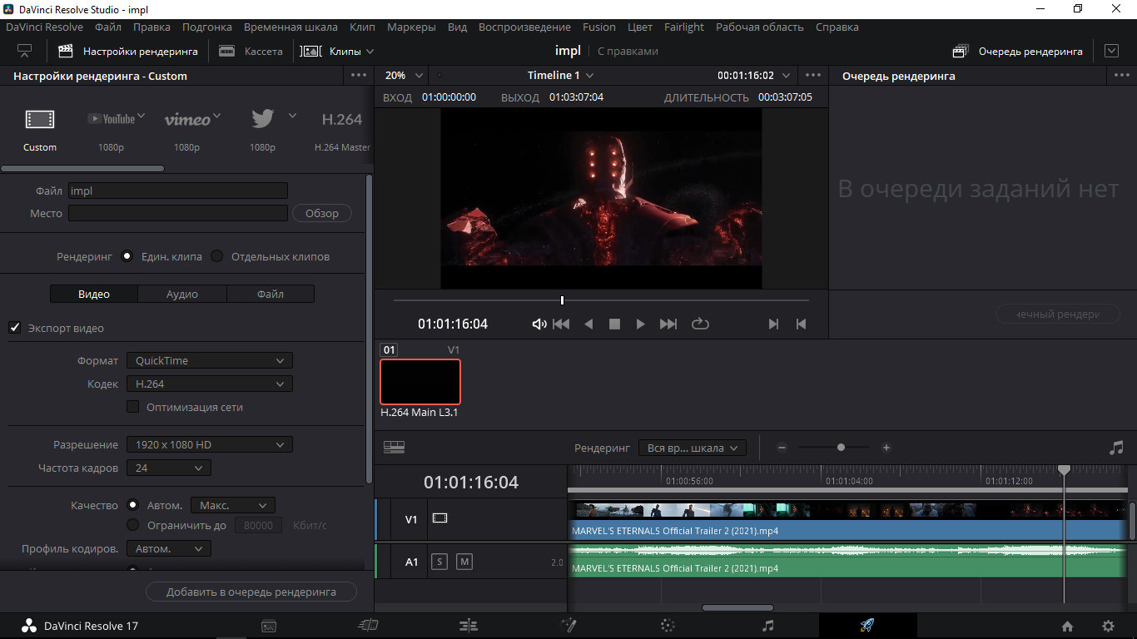Open the Project Manager home icon
Viewport: 1137px width, 639px height.
pos(1067,627)
